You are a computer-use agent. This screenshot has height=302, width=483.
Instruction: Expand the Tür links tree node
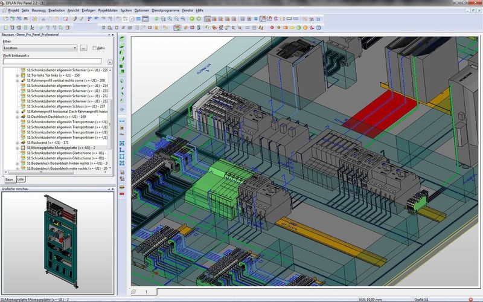pos(17,75)
